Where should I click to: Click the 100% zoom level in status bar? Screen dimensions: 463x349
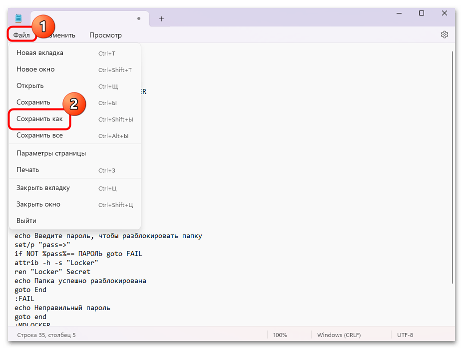[x=280, y=335]
